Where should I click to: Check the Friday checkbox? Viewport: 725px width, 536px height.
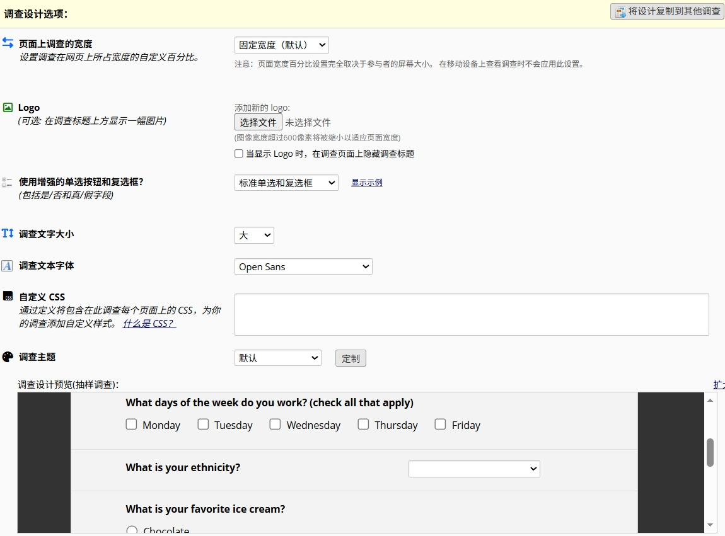pos(440,424)
